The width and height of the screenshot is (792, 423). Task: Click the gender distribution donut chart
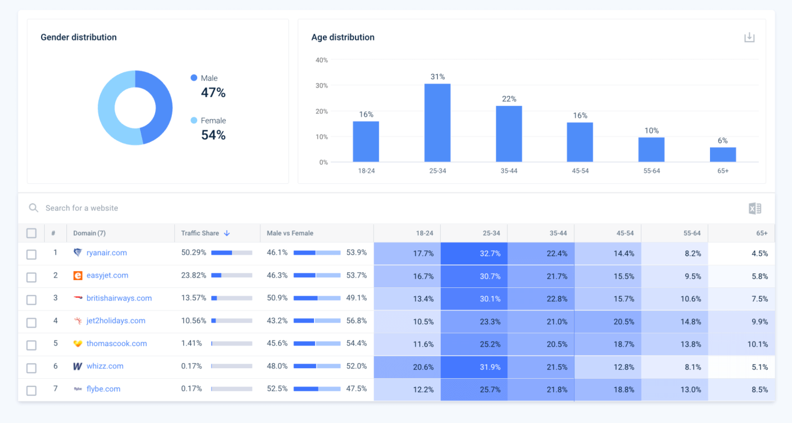point(135,107)
